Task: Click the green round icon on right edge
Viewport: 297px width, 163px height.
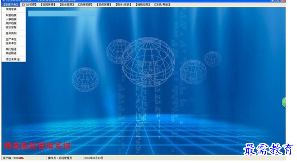Action: 284,102
